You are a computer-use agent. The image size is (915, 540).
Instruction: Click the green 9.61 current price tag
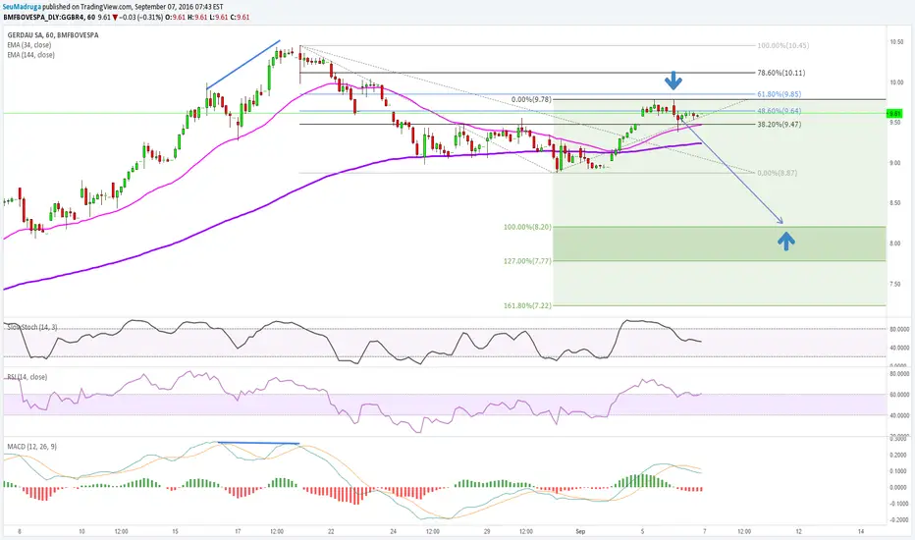(x=894, y=113)
